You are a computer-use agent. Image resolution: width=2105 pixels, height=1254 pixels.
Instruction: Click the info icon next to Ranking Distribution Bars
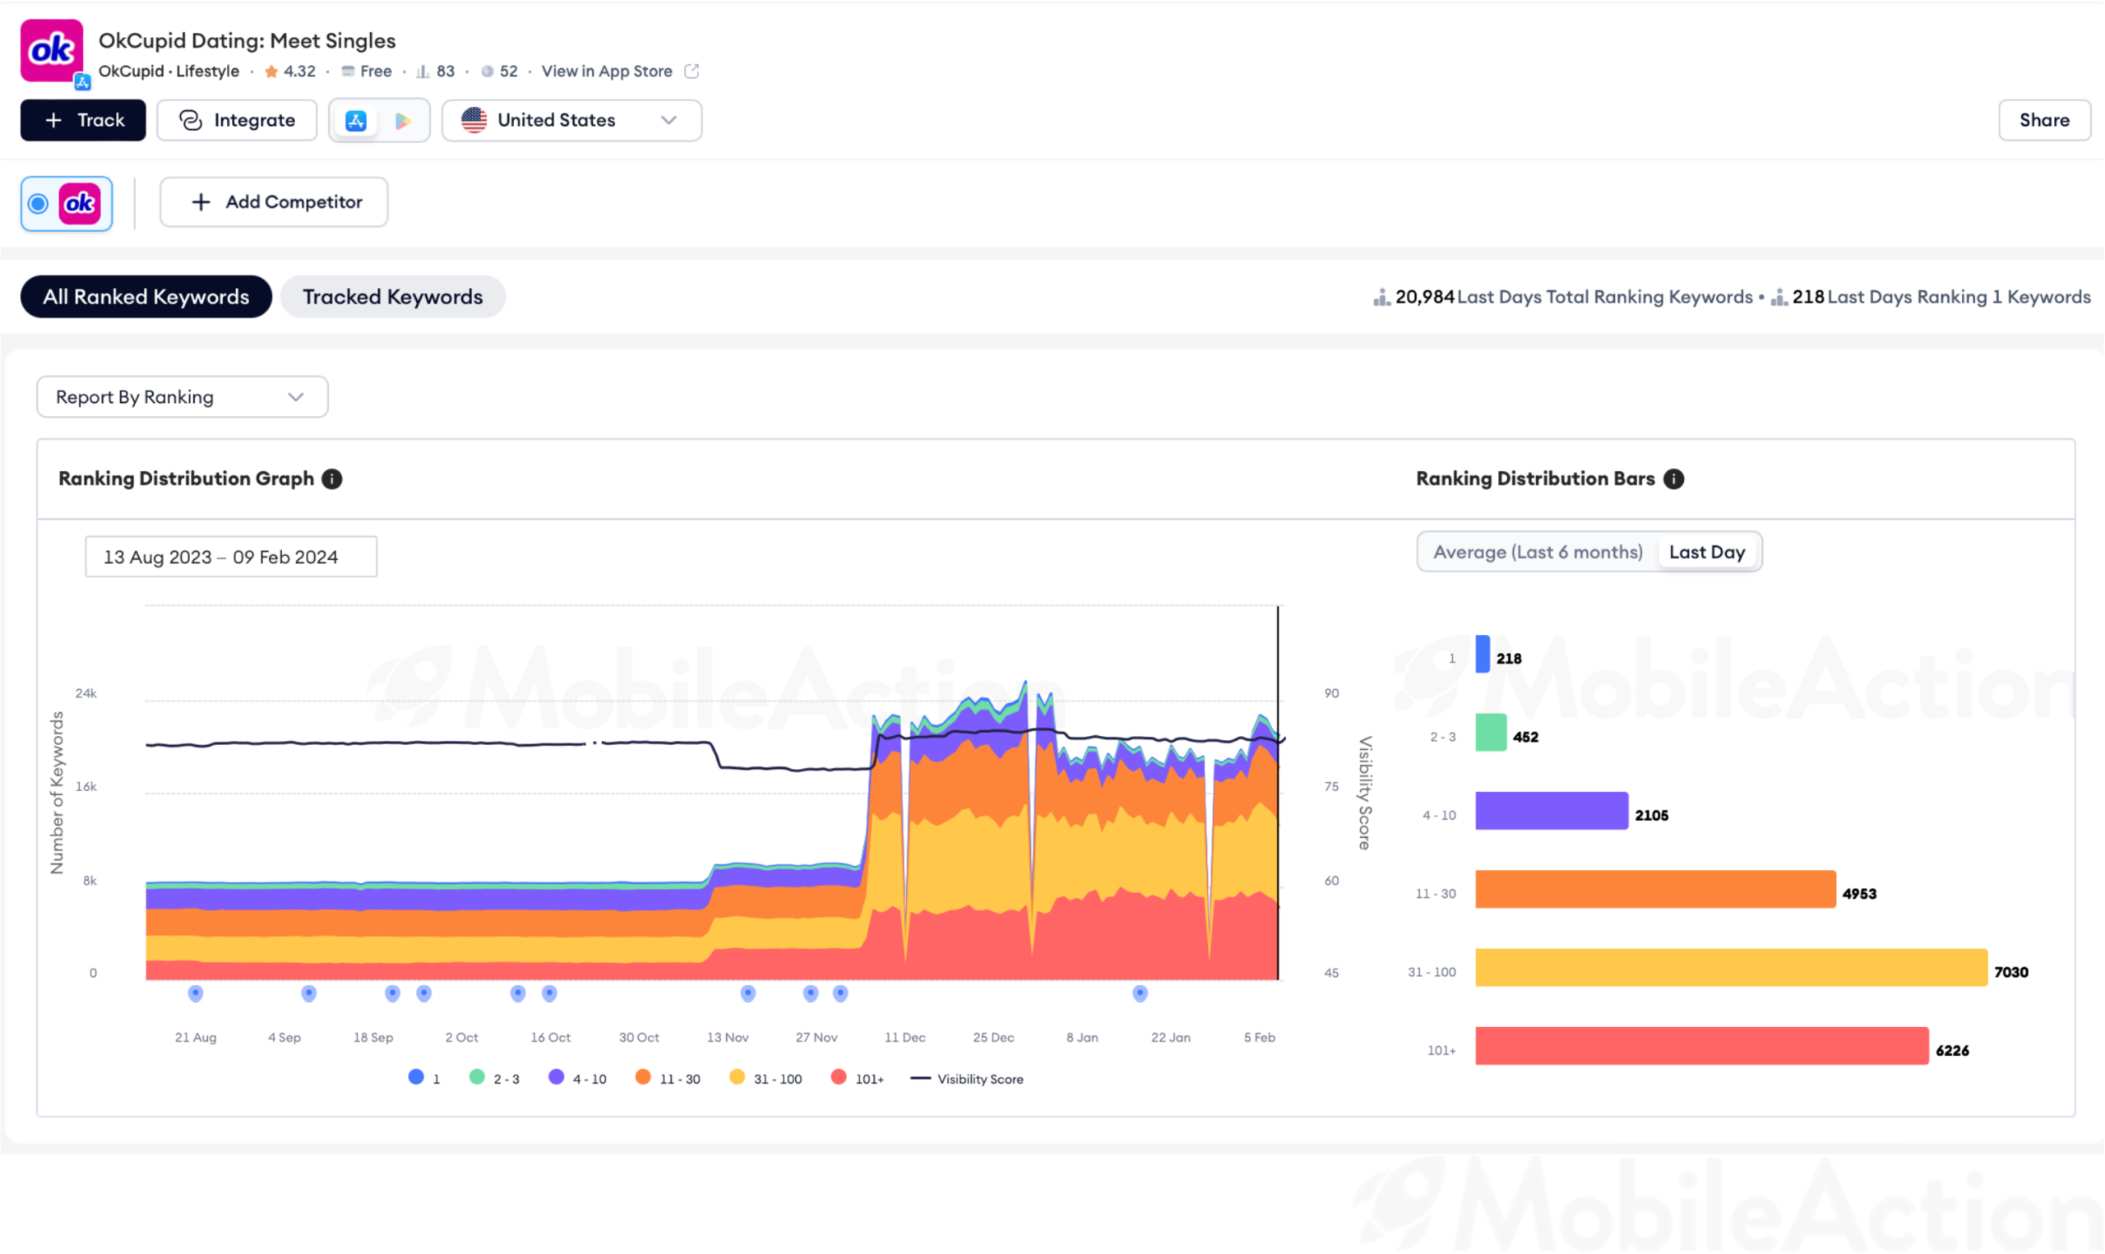(1674, 479)
